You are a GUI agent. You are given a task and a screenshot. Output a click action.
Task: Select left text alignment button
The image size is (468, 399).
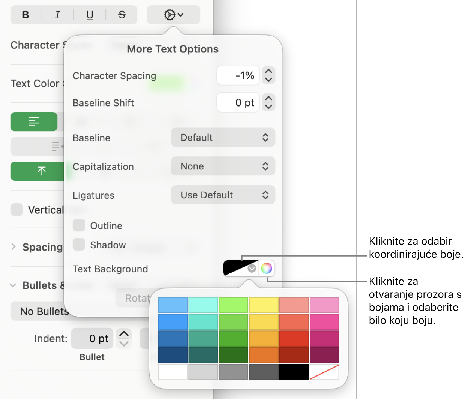point(34,122)
